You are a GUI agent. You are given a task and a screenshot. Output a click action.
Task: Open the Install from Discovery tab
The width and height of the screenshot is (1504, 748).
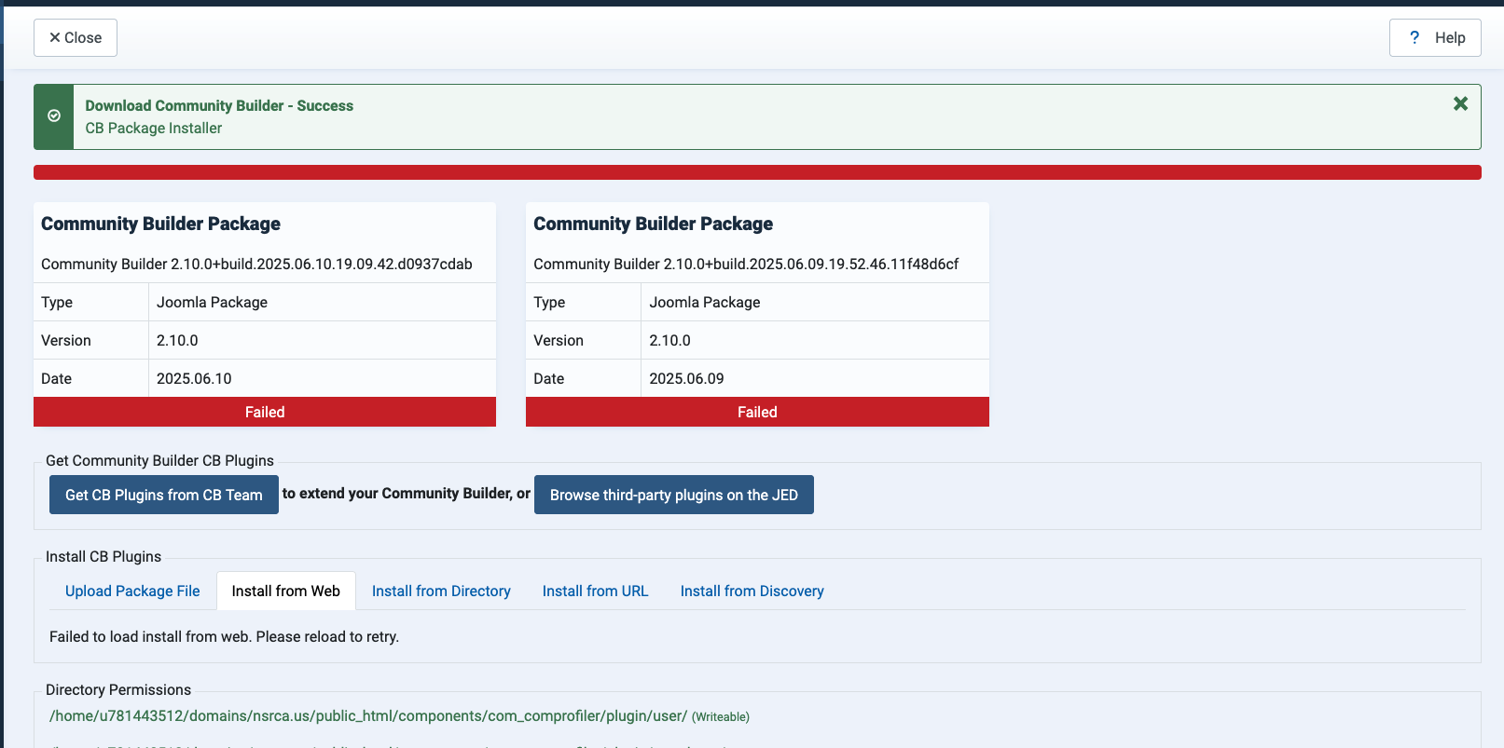click(x=752, y=592)
